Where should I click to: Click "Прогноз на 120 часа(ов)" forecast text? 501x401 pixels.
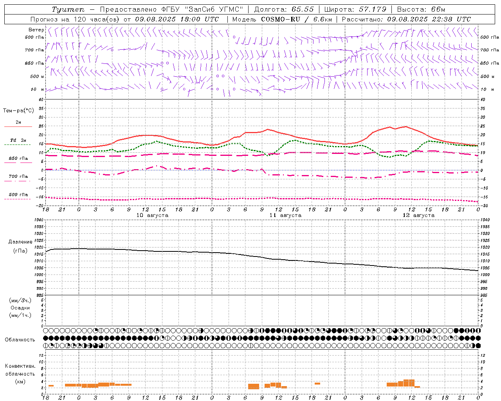(76, 19)
